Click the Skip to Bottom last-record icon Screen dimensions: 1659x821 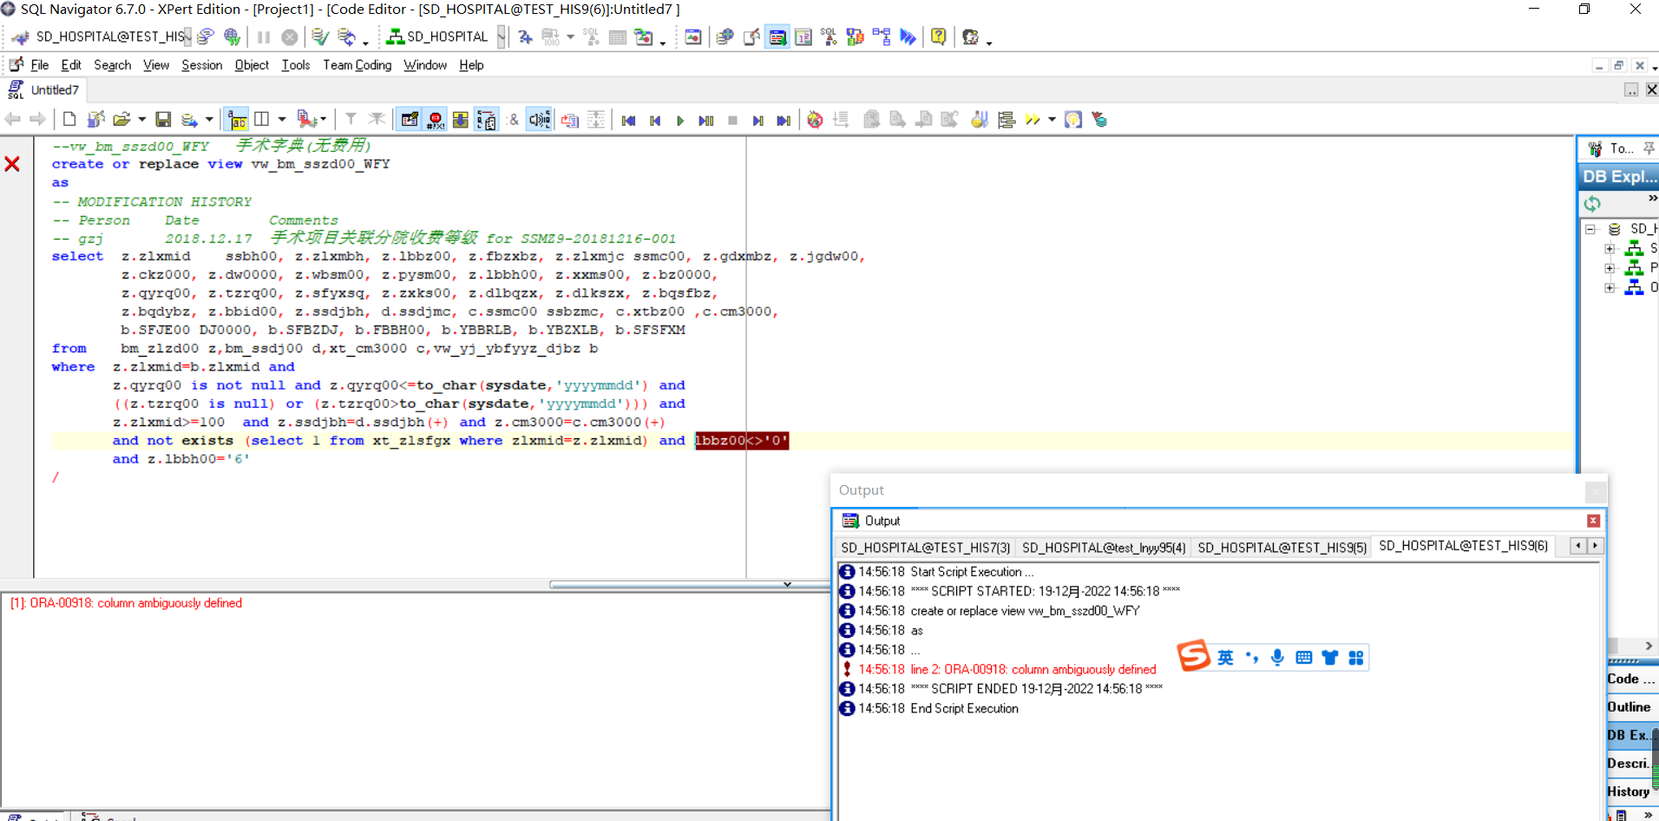(784, 121)
